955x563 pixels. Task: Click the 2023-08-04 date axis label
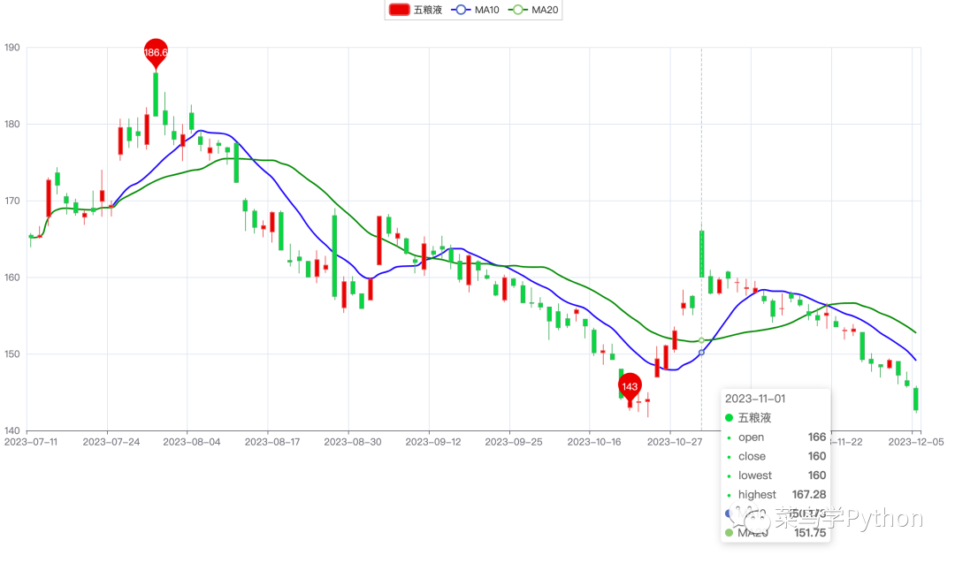[192, 442]
